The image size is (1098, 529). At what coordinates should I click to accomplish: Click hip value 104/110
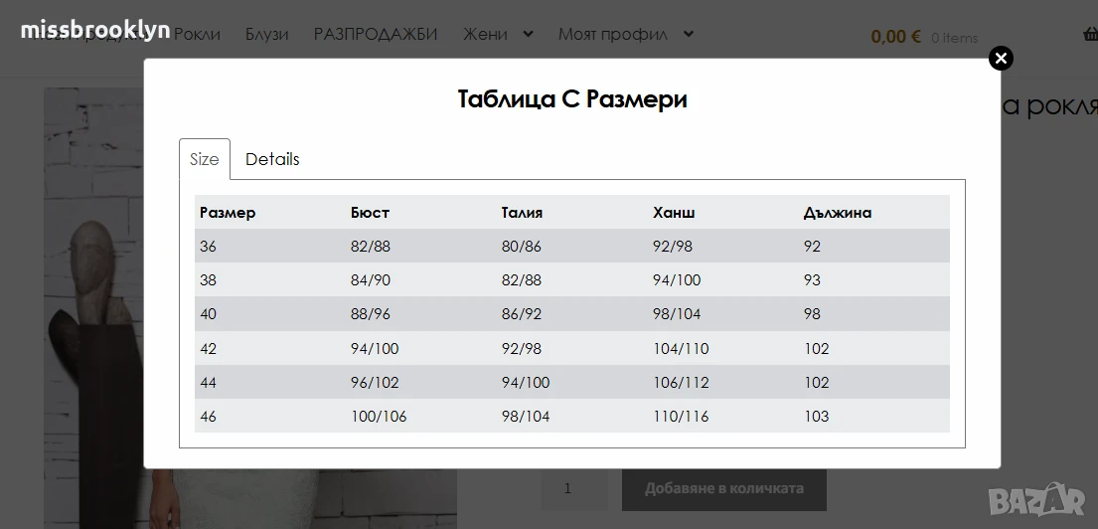[x=681, y=348]
